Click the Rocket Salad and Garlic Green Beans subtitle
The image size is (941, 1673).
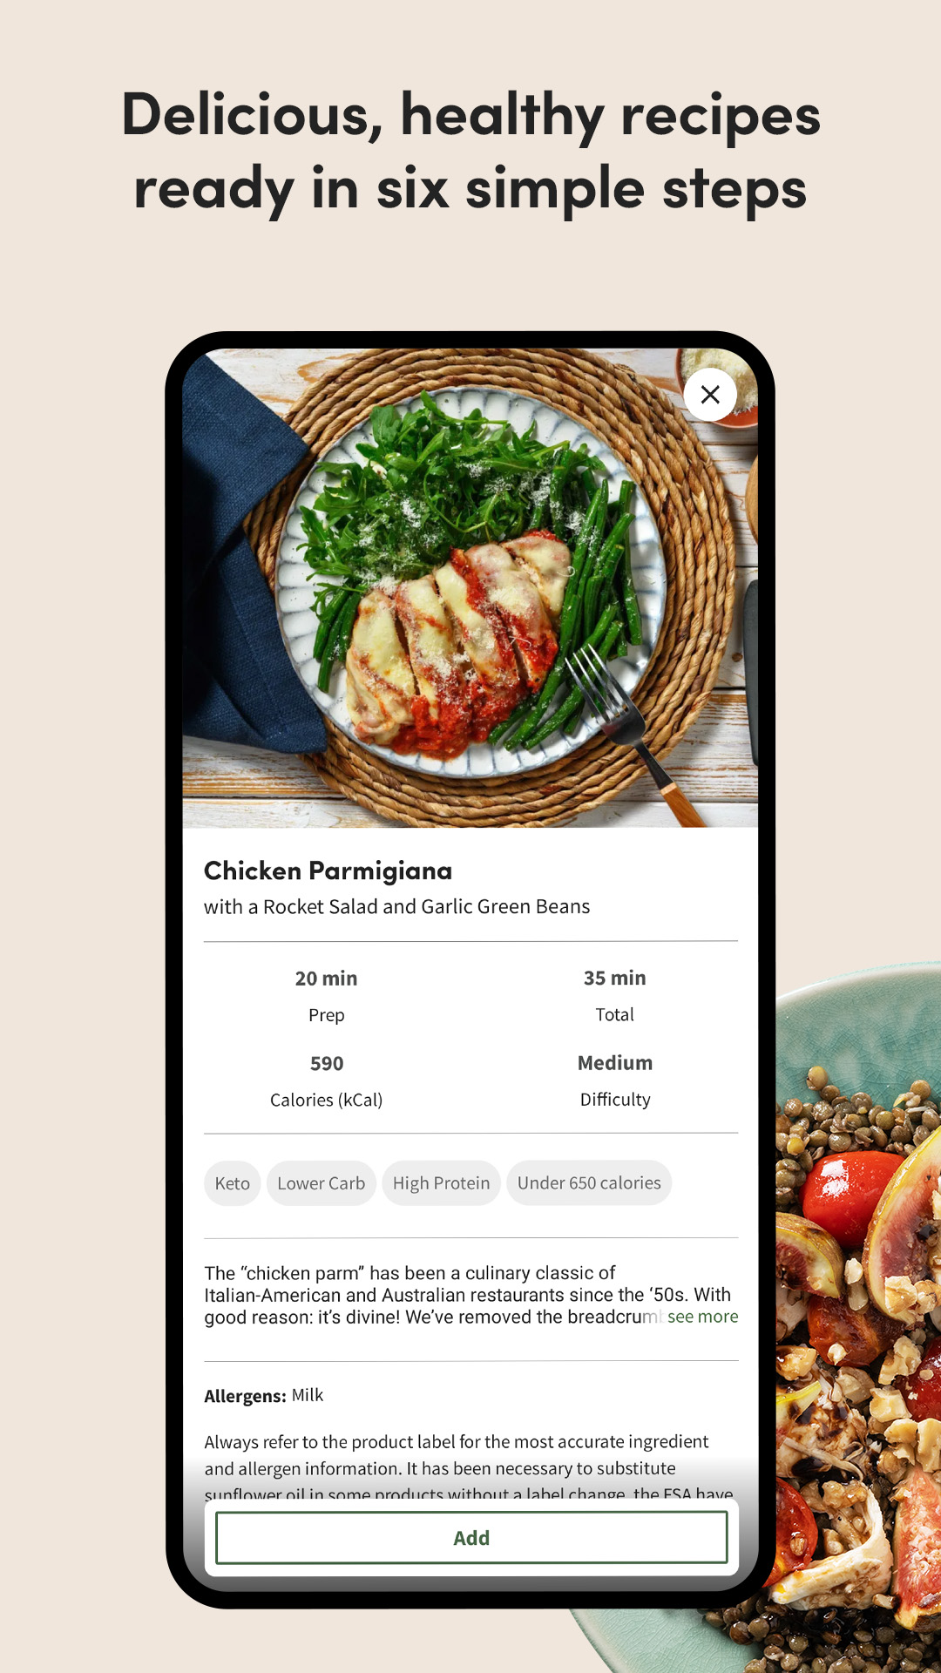point(397,907)
